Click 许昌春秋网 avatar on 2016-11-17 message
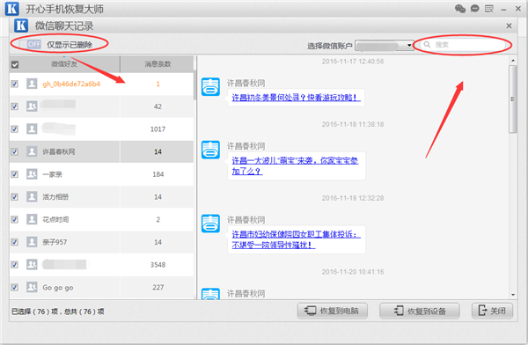 click(211, 86)
